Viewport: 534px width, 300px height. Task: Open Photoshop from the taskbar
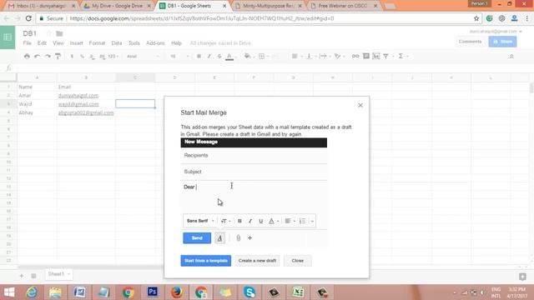(152, 292)
